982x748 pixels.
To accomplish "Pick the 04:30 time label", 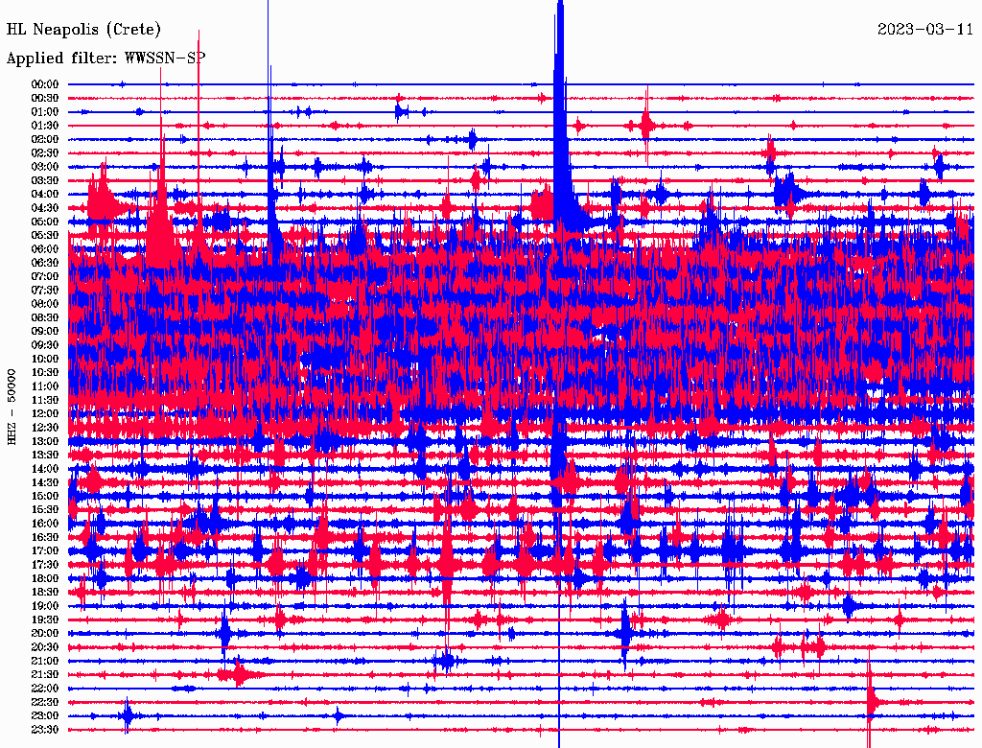I will [45, 208].
